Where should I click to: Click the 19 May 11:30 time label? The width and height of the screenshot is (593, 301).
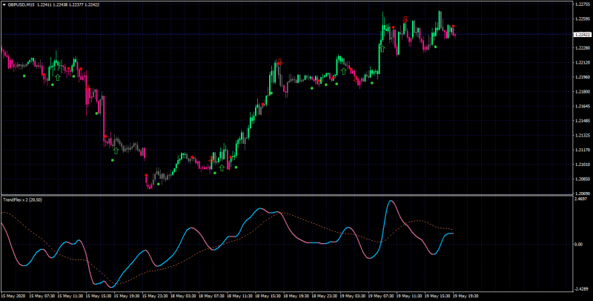[x=410, y=296]
